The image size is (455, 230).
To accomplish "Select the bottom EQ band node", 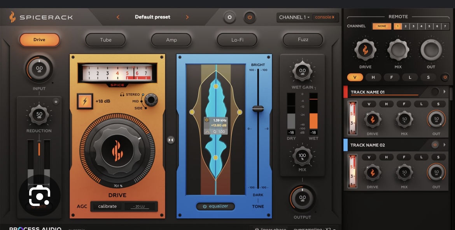I will pos(215,158).
